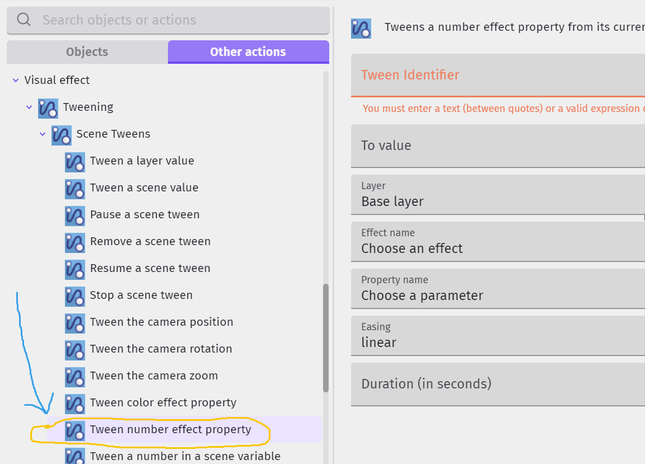Screen dimensions: 645x464
Task: Click the icon beside Tween a layer value
Action: (75, 162)
